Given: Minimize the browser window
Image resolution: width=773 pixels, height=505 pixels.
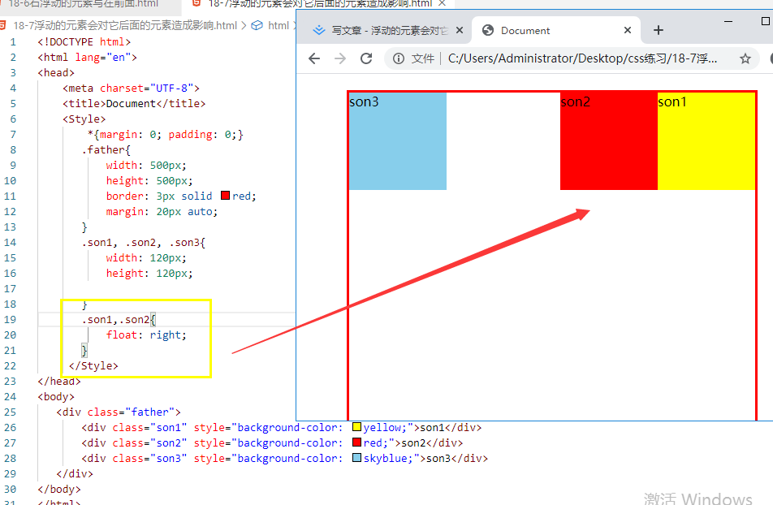Looking at the screenshot, I should [x=728, y=22].
